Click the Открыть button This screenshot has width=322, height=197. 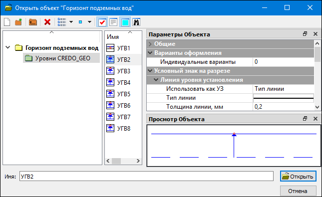[298, 176]
